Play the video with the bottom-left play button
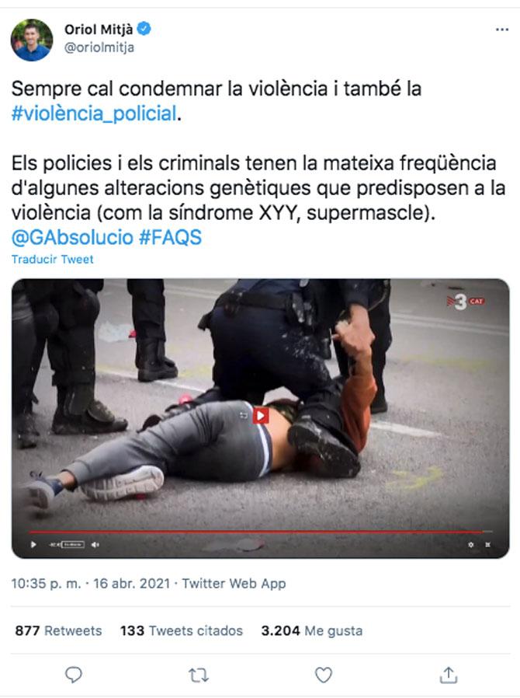Image resolution: width=520 pixels, height=698 pixels. 33,544
